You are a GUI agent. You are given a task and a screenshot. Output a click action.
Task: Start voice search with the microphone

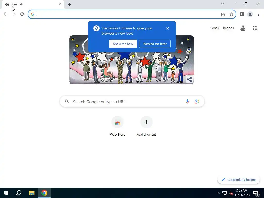[x=187, y=102]
